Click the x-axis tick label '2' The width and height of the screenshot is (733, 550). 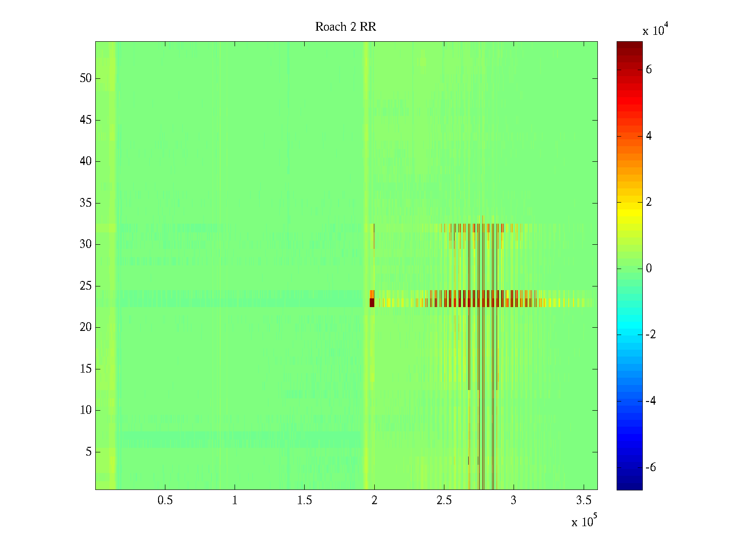[374, 500]
